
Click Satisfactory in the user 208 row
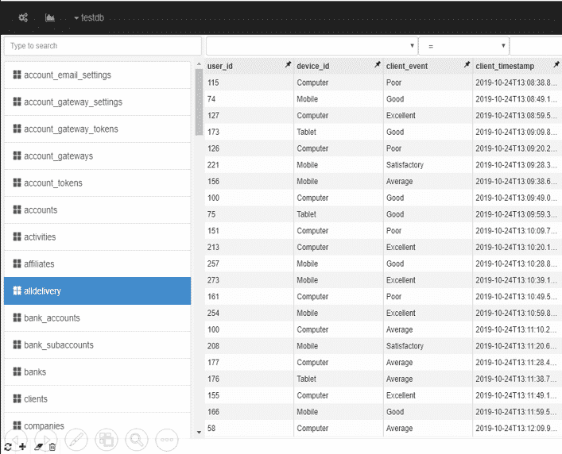click(405, 346)
